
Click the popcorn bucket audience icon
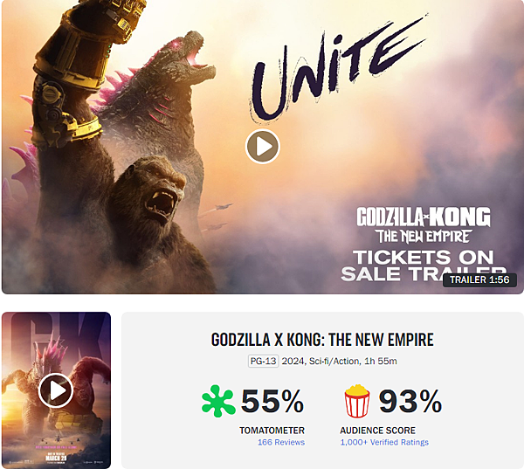[357, 401]
